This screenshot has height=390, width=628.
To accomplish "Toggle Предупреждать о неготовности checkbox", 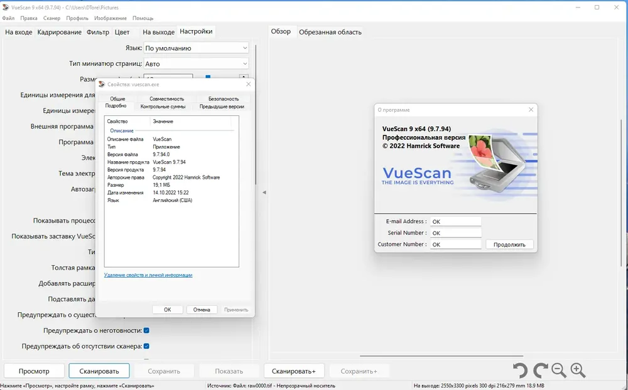I will pos(146,330).
